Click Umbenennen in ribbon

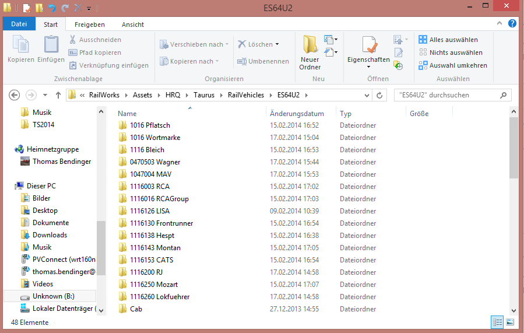[263, 61]
